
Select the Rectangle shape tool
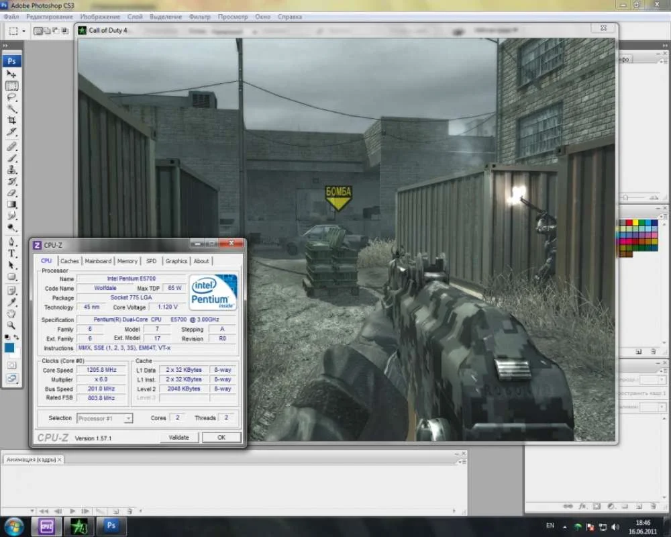coord(11,277)
